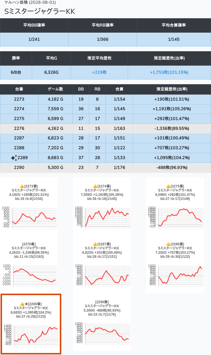Select machine number 2290 cell
211x355 pixels.
19,168
